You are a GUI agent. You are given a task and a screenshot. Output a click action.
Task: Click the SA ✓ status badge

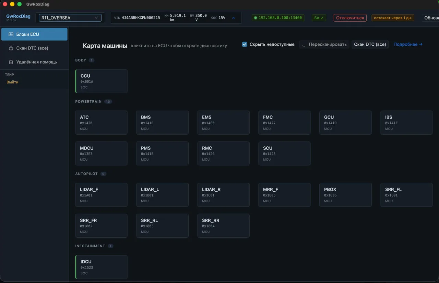click(319, 18)
